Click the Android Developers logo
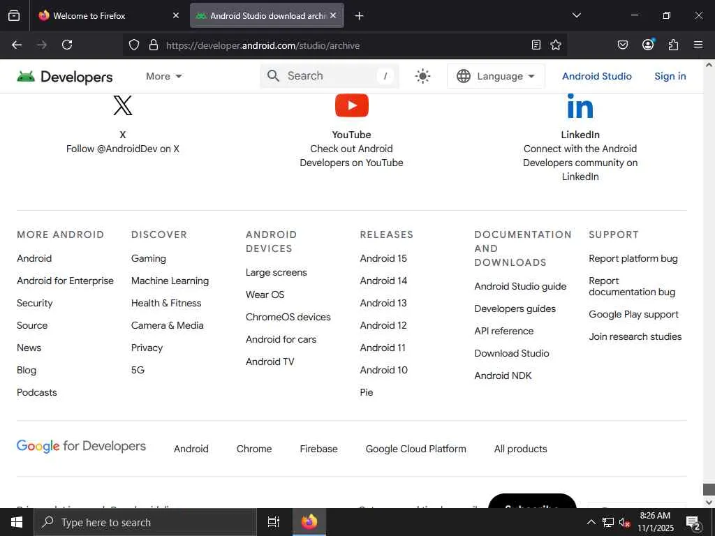Viewport: 715px width, 536px height. tap(65, 77)
